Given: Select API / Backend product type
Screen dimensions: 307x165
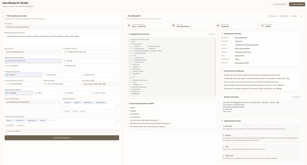Looking at the screenshot, I should pyautogui.click(x=33, y=66).
